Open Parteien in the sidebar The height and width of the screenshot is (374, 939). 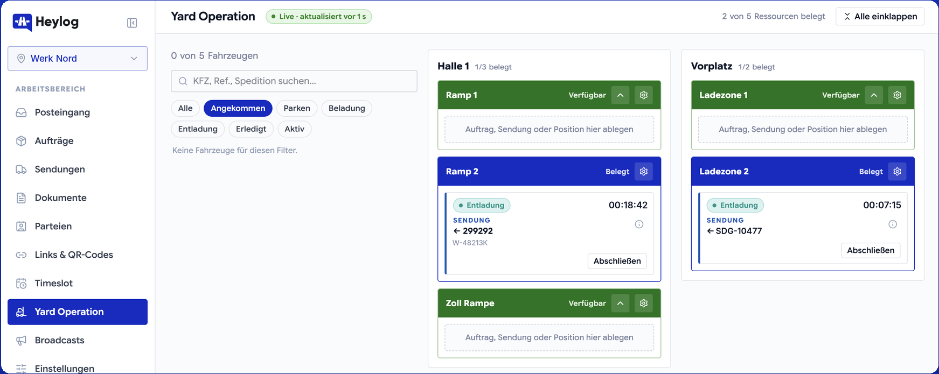point(78,227)
